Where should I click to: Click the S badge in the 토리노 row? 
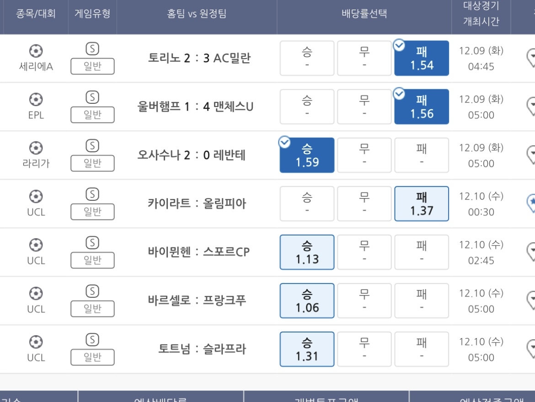(92, 48)
